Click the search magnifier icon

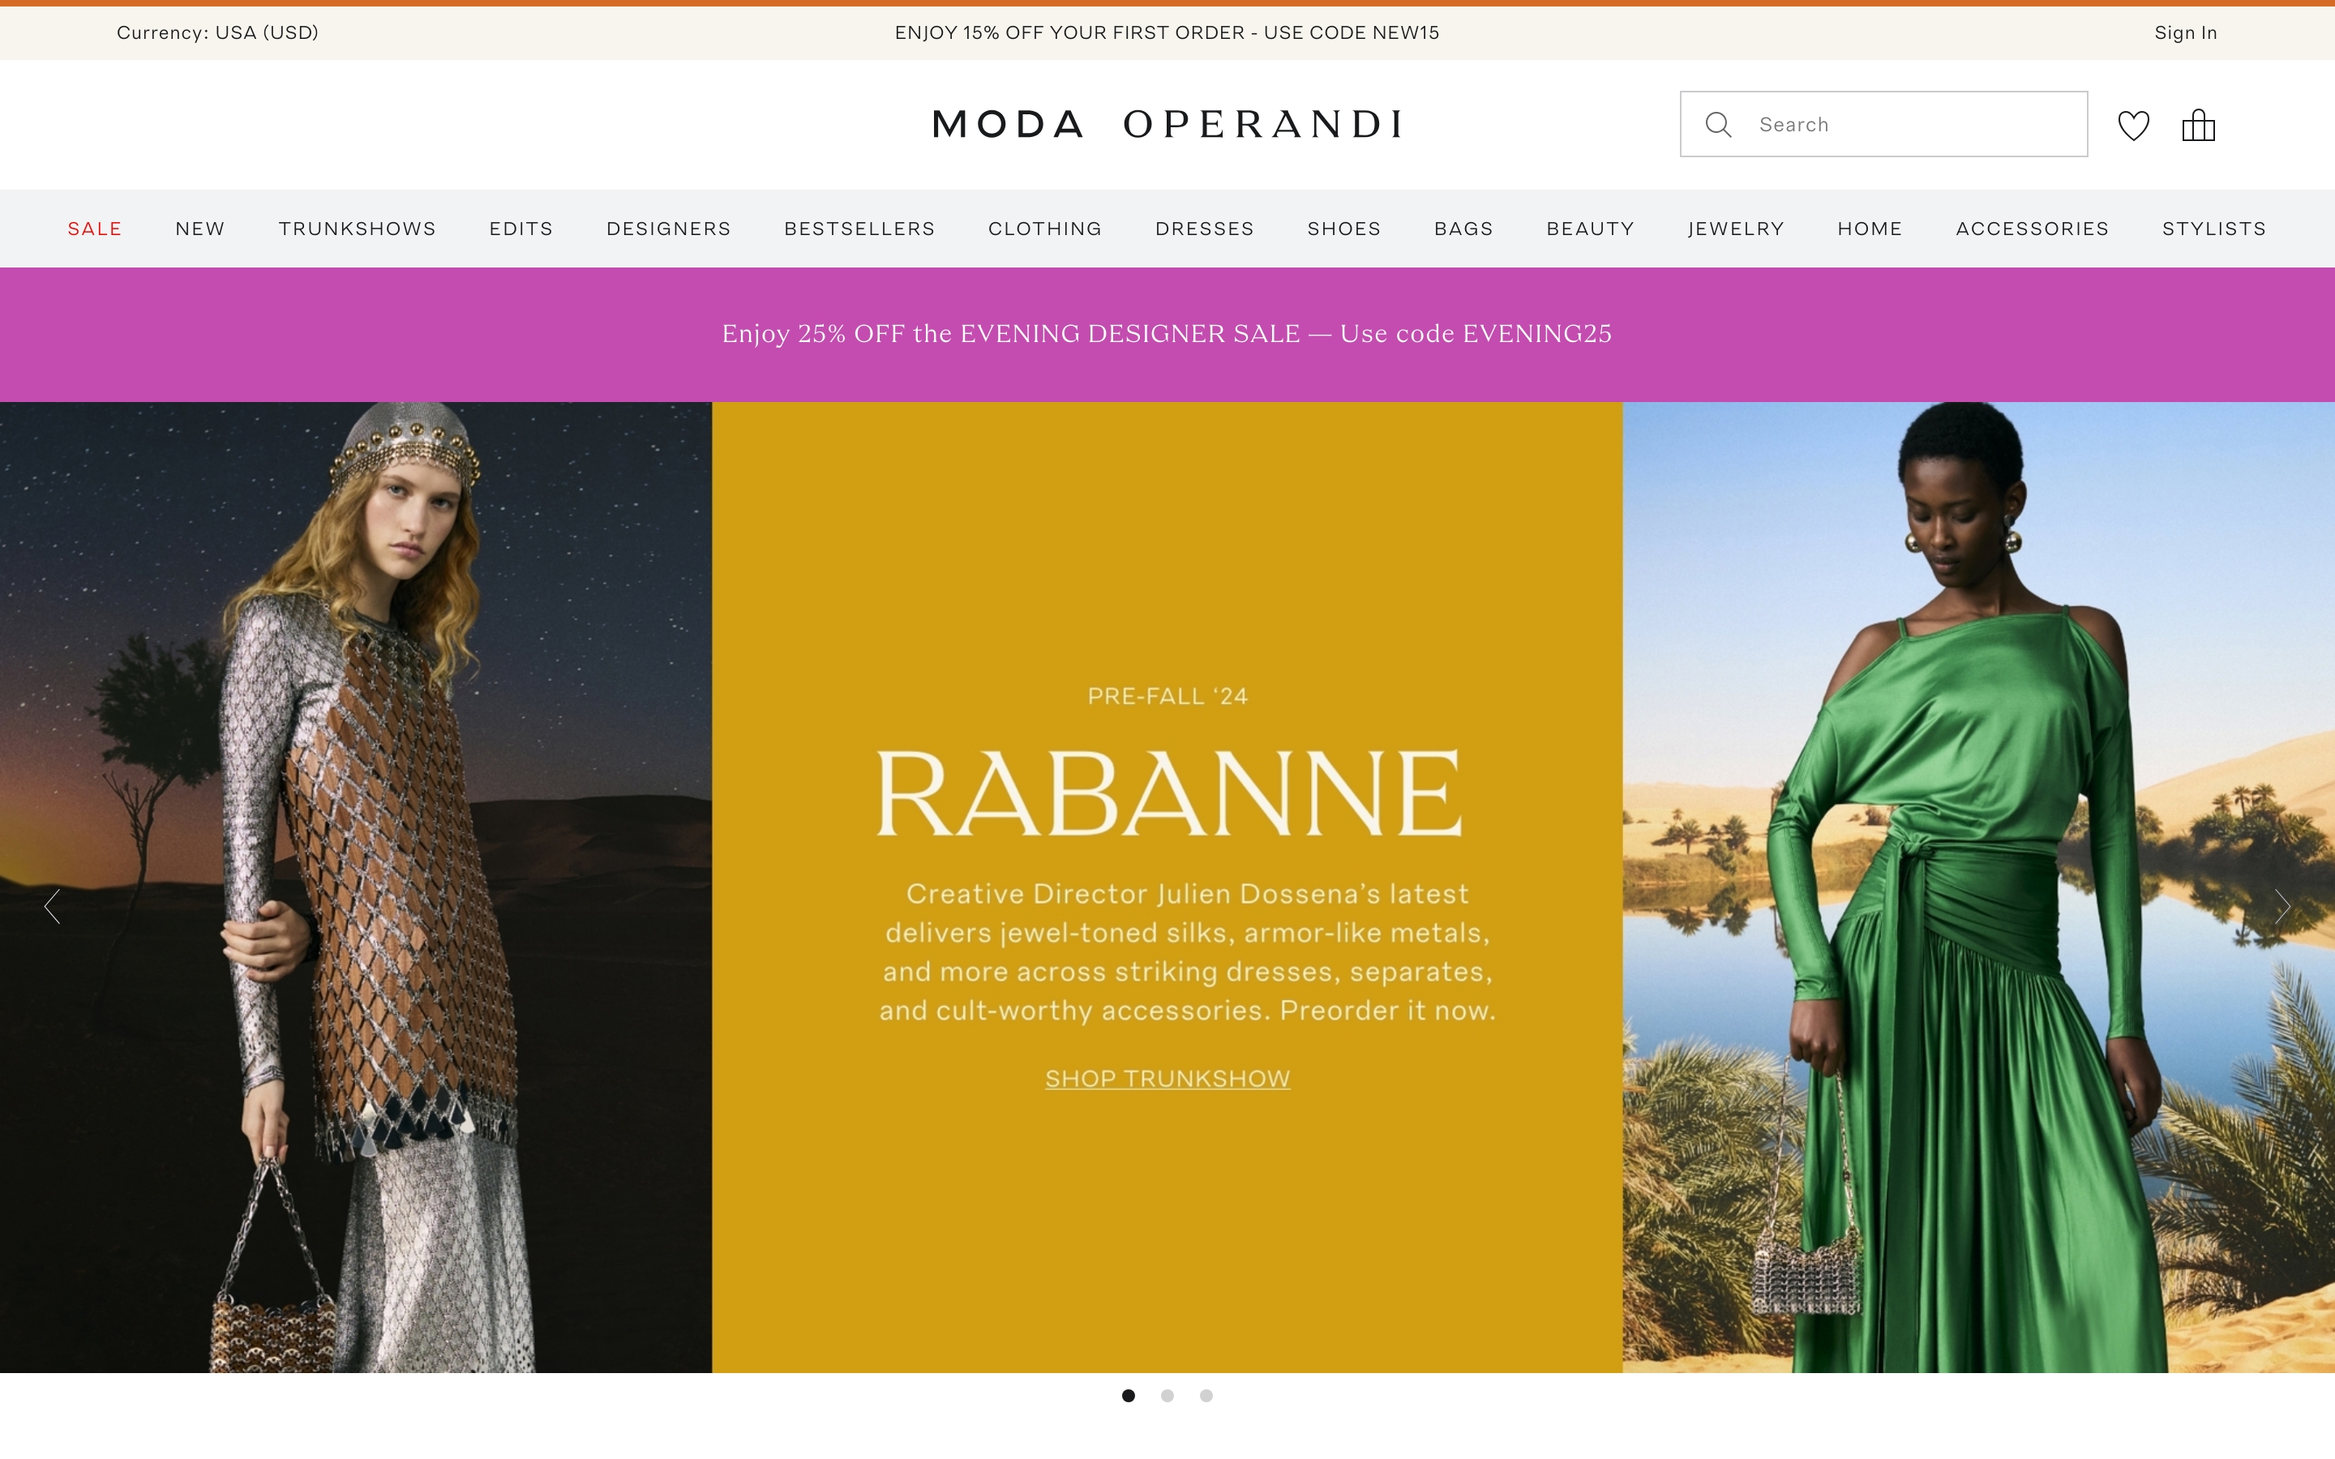tap(1717, 125)
